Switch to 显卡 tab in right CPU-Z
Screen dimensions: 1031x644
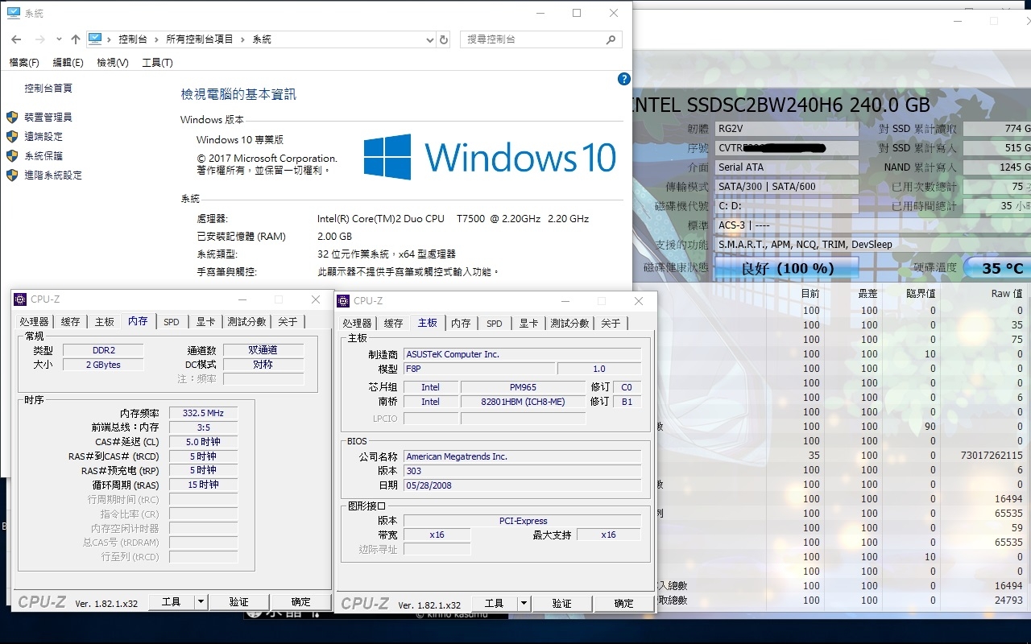[x=528, y=323]
